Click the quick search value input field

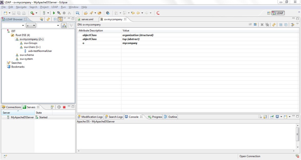pos(47,25)
